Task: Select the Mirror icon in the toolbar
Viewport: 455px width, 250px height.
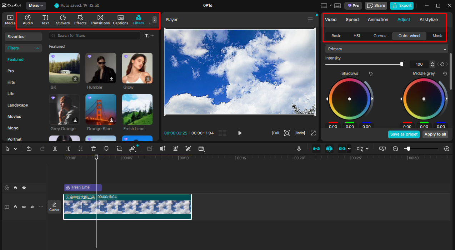Action: (x=132, y=149)
